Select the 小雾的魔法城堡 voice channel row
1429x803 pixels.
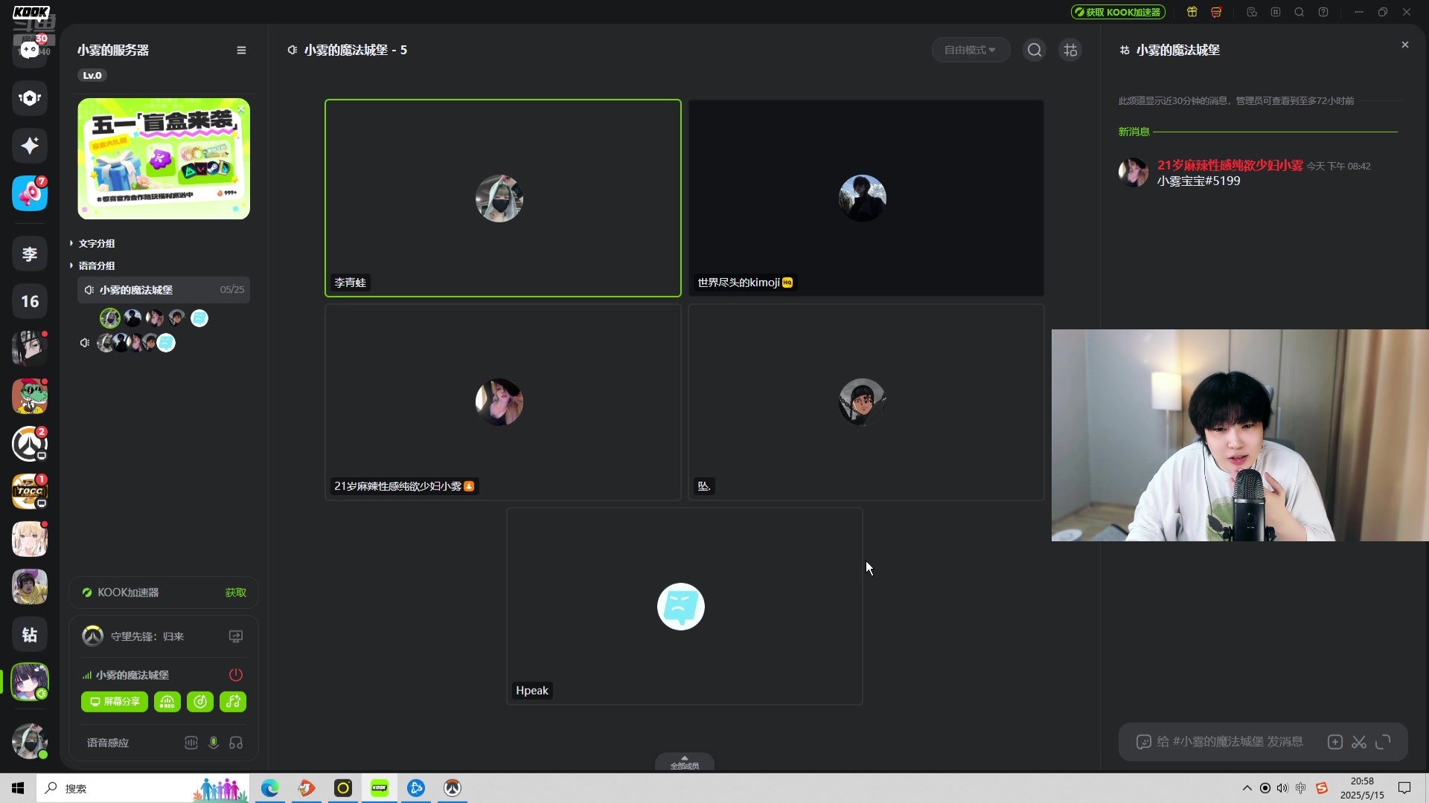pos(164,289)
